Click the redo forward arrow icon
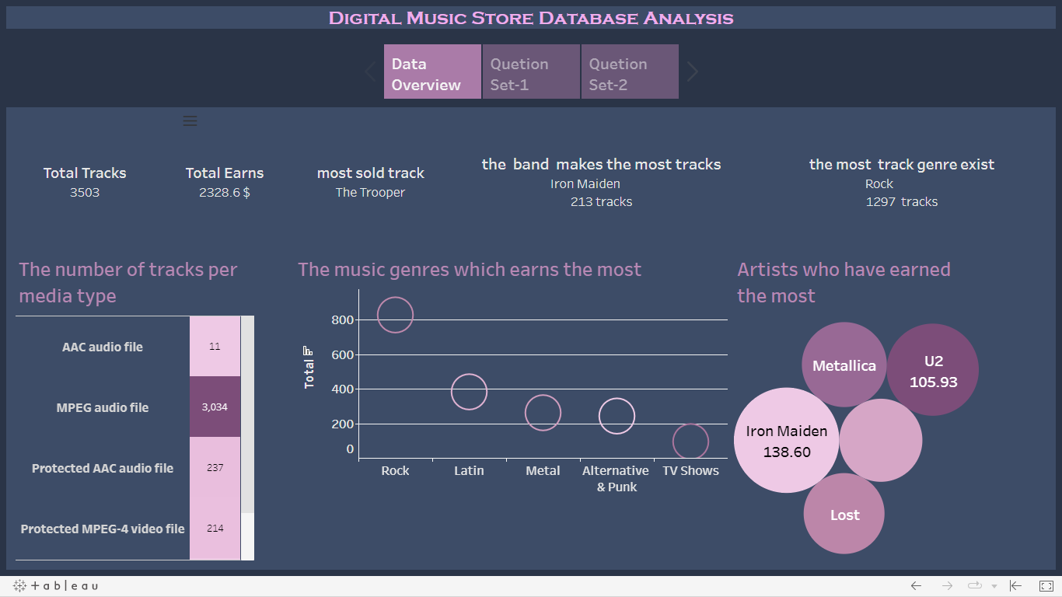The width and height of the screenshot is (1062, 597). pos(947,586)
